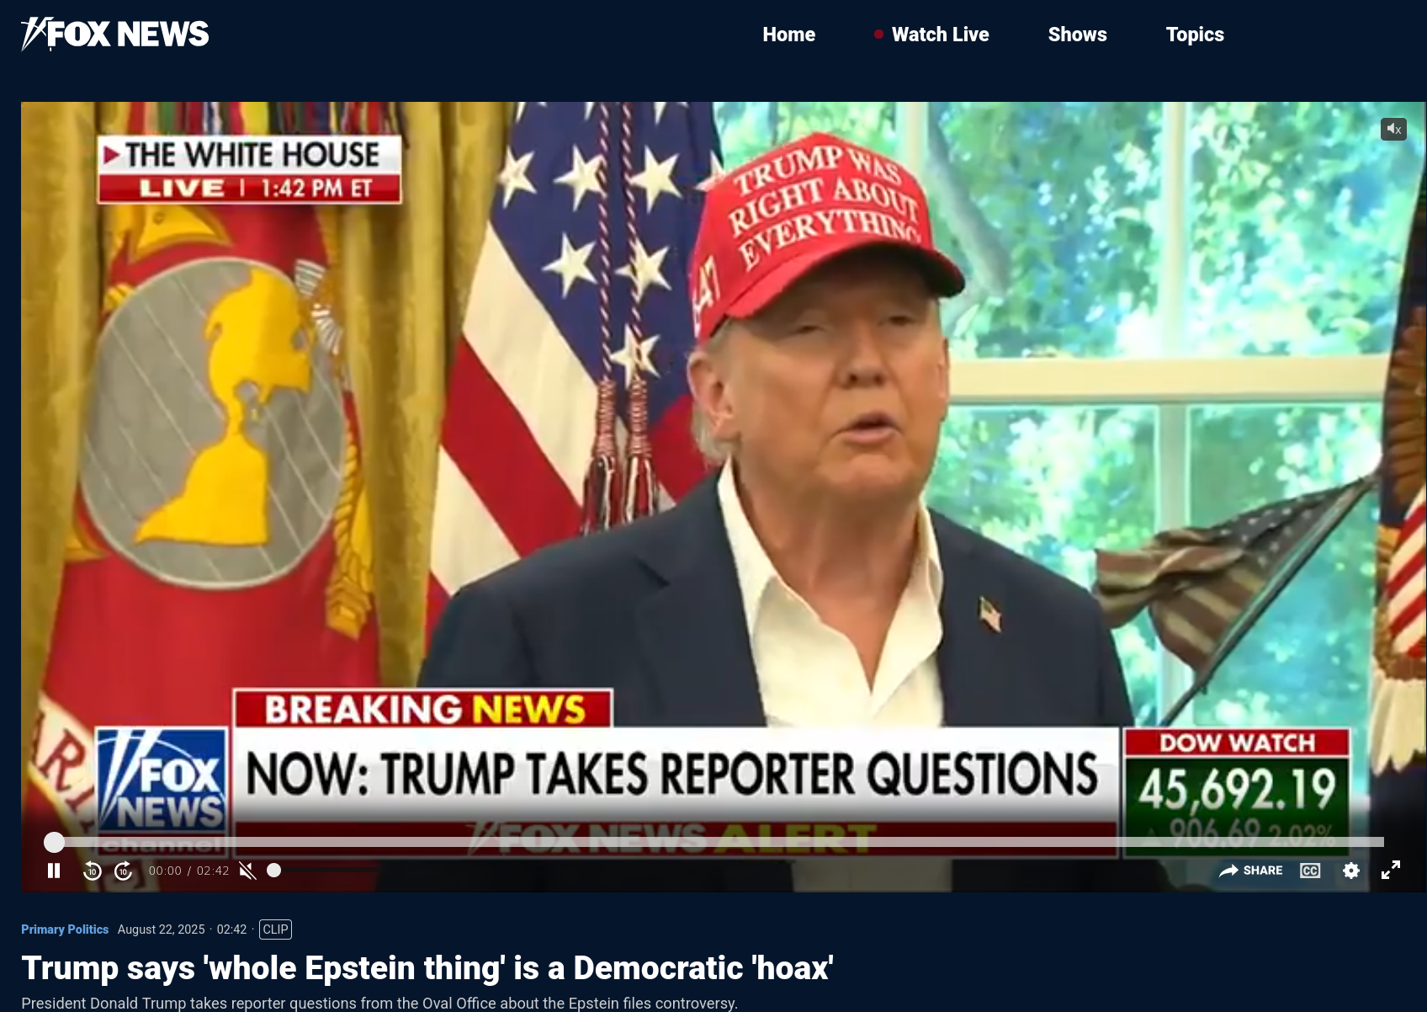Open the Primary Politics link
The height and width of the screenshot is (1012, 1427).
pyautogui.click(x=65, y=929)
